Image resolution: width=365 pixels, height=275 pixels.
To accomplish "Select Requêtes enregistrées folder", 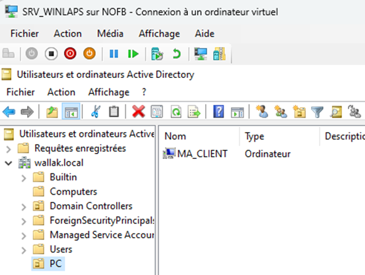I will pyautogui.click(x=80, y=149).
